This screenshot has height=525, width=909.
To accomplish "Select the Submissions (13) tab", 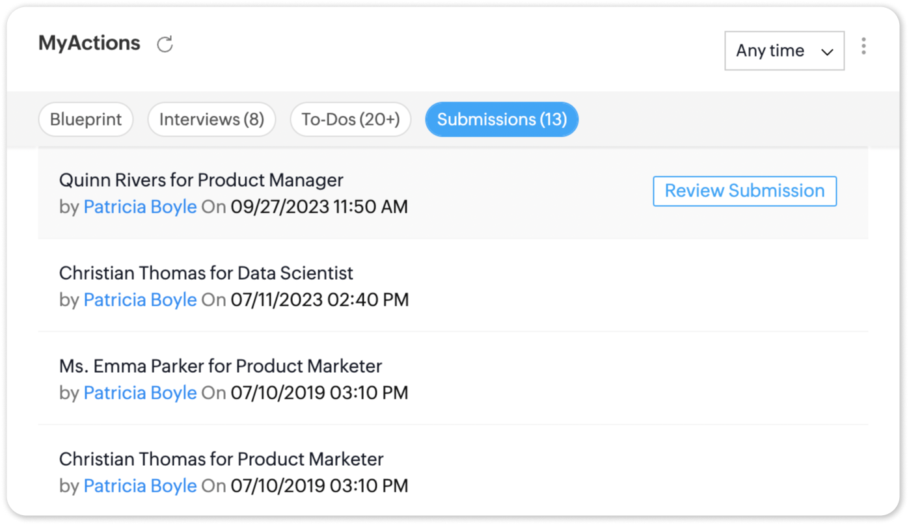I will (x=502, y=120).
